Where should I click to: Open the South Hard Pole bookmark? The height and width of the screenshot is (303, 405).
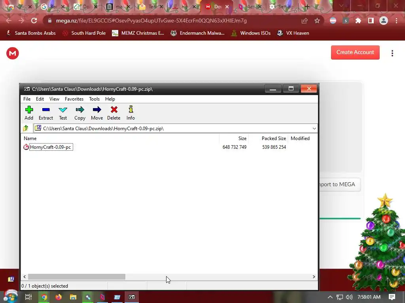point(85,33)
